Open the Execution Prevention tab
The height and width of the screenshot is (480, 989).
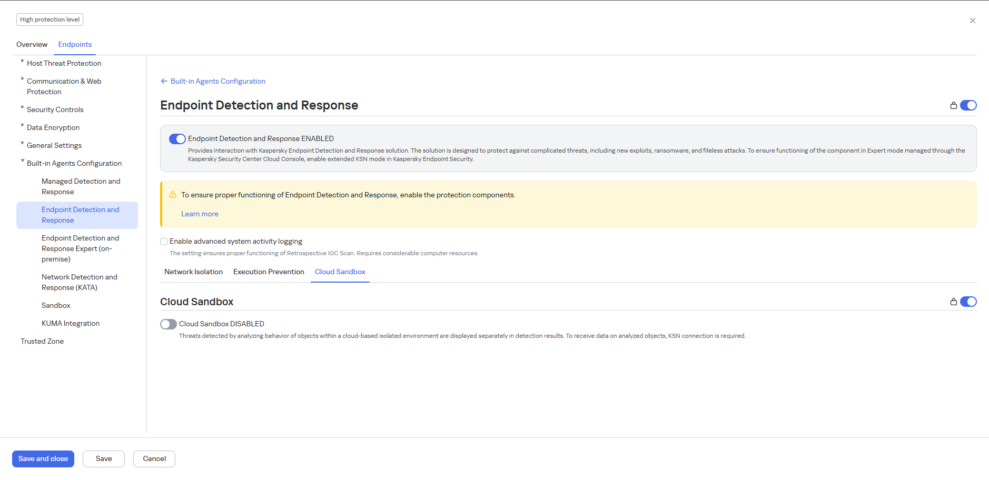point(269,272)
